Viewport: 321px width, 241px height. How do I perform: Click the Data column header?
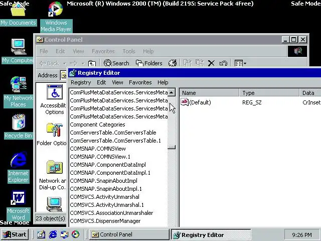click(310, 92)
